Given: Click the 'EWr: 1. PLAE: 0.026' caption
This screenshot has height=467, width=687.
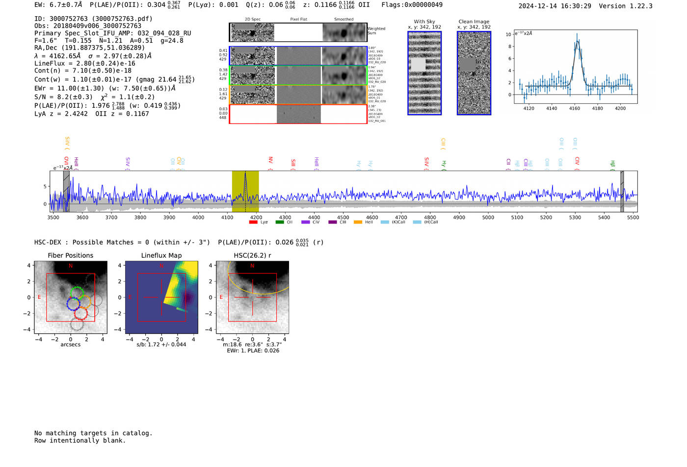Looking at the screenshot, I should pyautogui.click(x=253, y=351).
